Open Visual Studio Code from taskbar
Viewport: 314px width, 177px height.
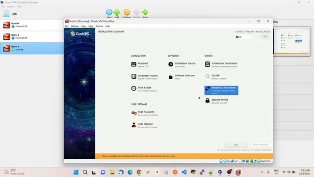click(x=184, y=172)
